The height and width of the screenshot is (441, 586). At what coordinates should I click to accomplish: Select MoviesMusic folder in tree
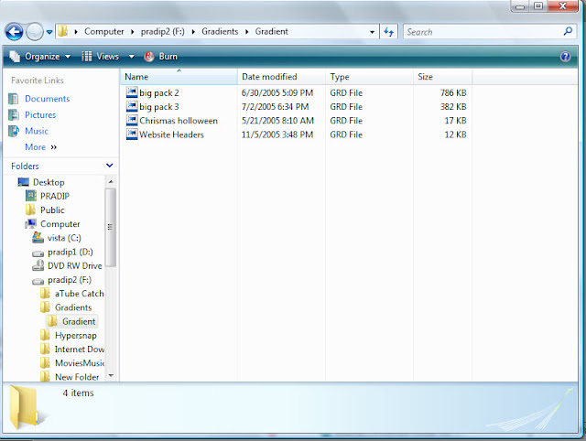tap(80, 363)
